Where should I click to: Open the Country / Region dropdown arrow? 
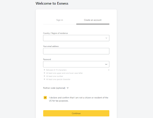pos(106,38)
